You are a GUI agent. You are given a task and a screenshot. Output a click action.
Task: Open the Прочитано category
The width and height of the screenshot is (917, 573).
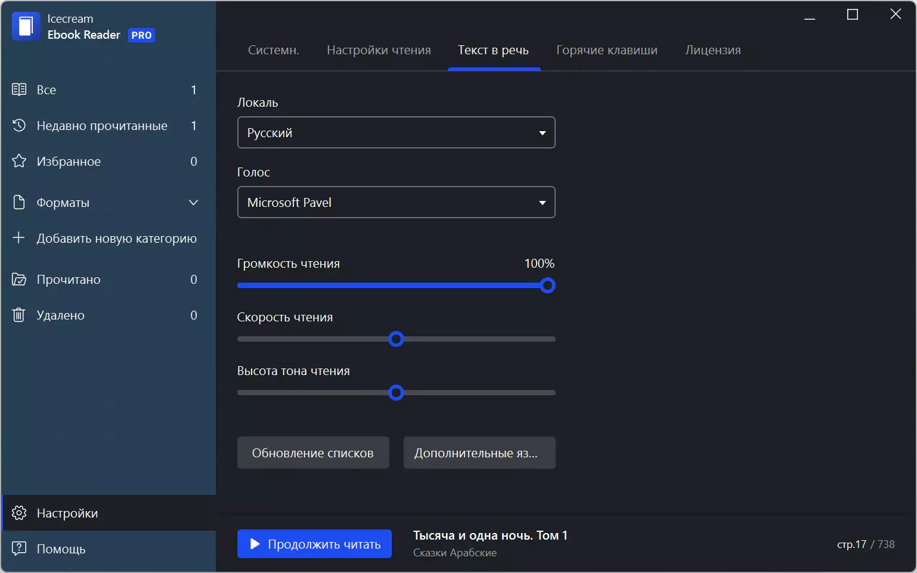click(x=108, y=279)
